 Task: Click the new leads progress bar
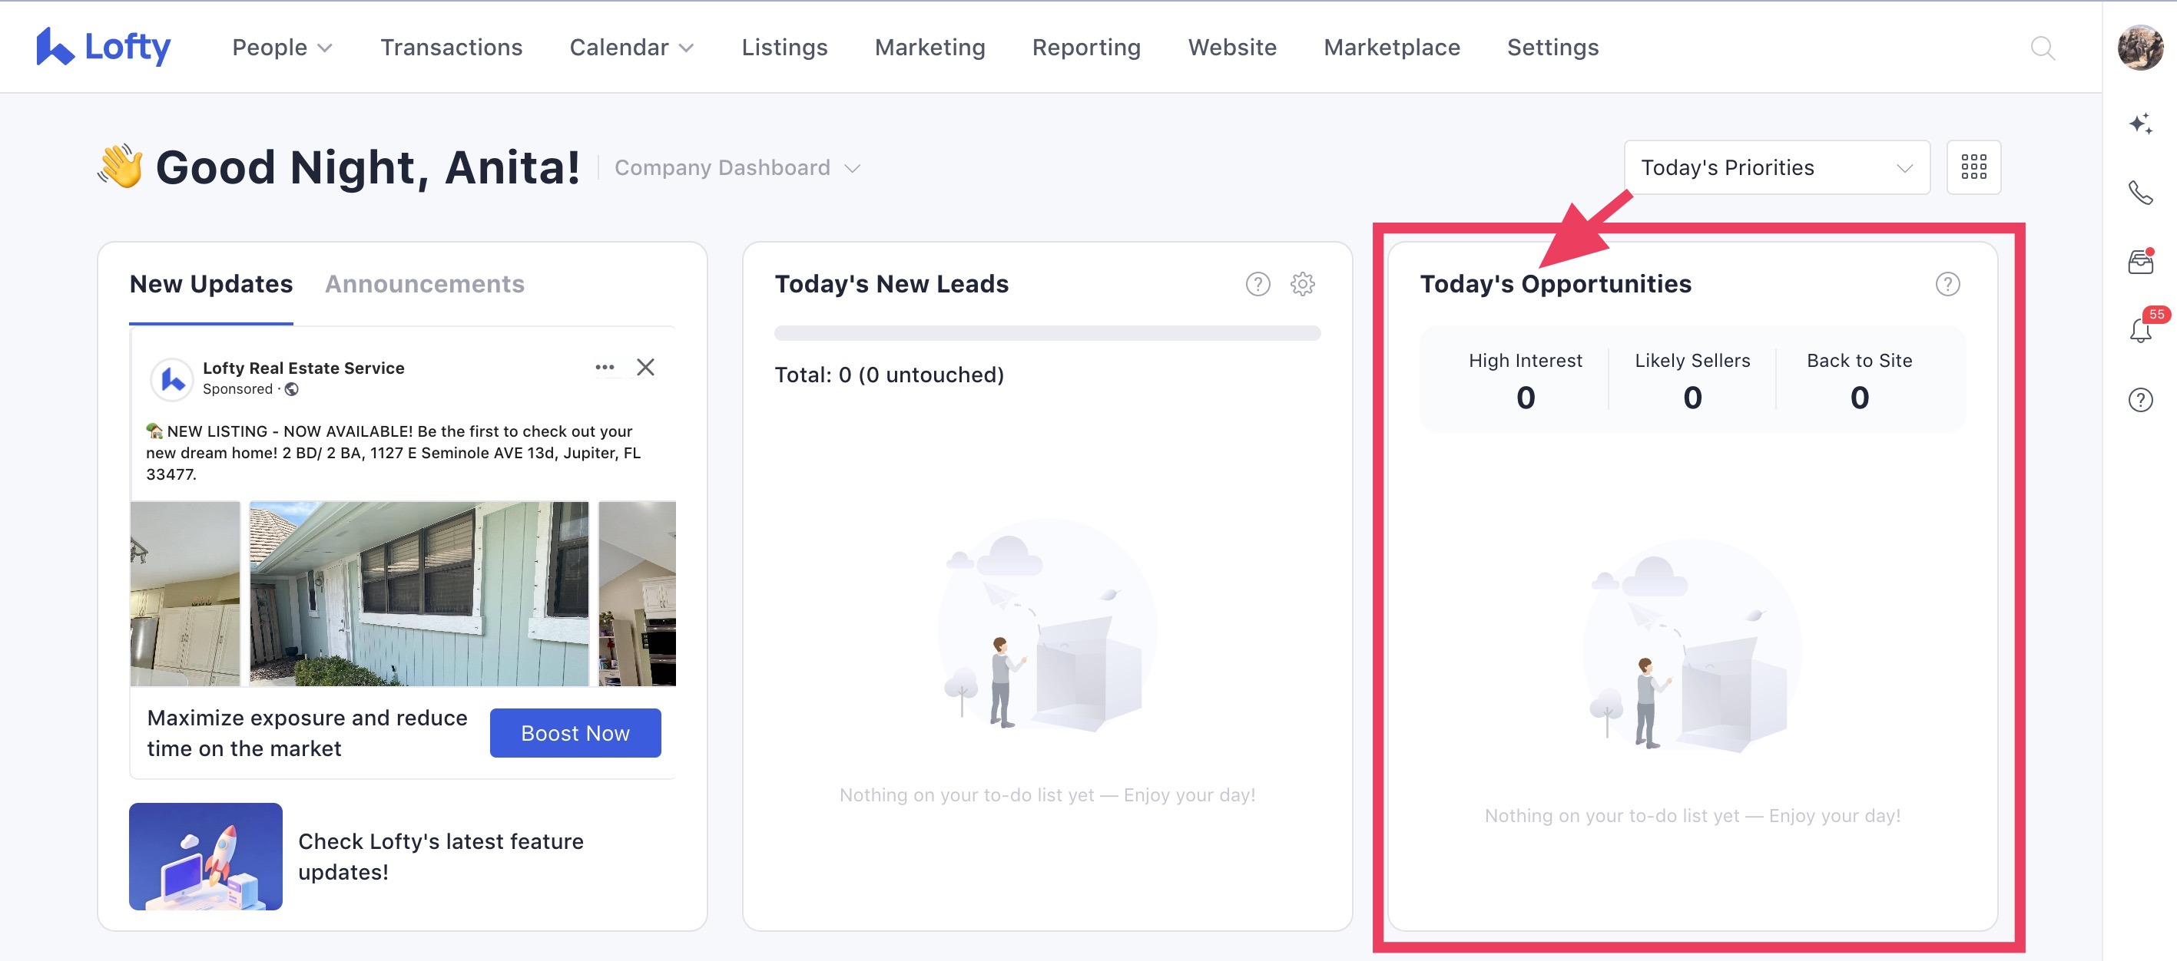coord(1046,332)
